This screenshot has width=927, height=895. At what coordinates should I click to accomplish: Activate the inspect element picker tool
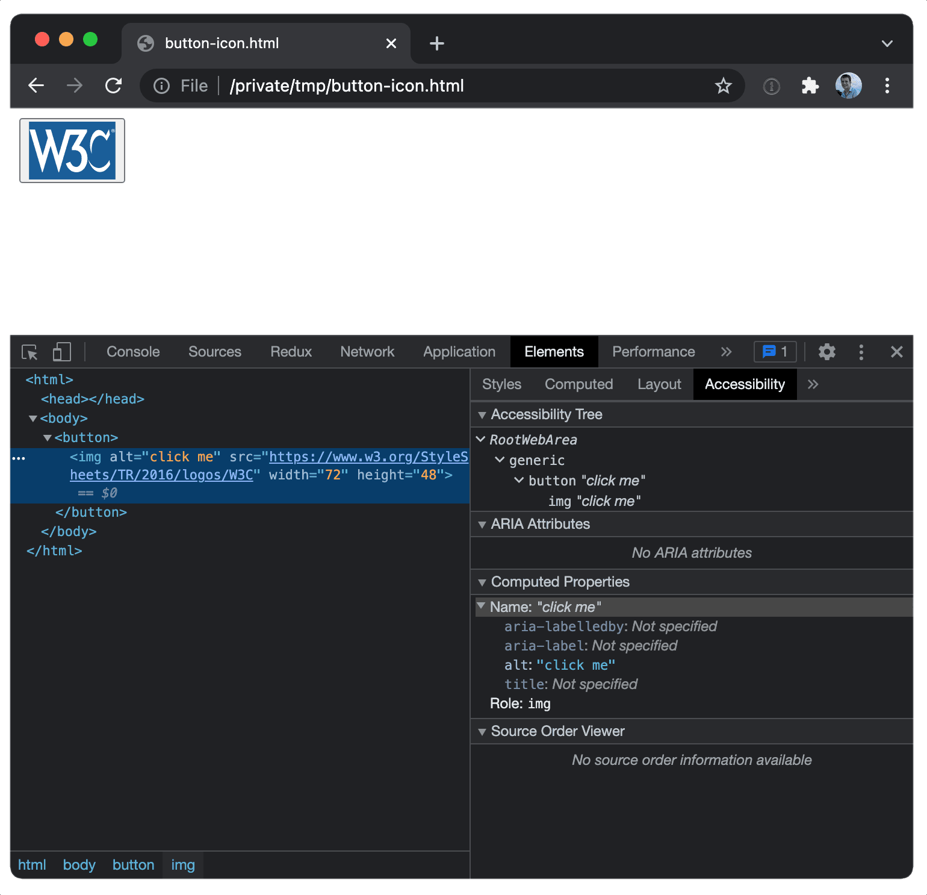tap(29, 352)
